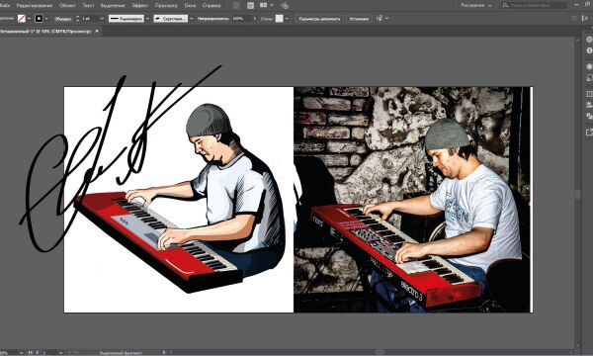Open the third icon in the right panel dock
This screenshot has height=356, width=593.
point(589,66)
